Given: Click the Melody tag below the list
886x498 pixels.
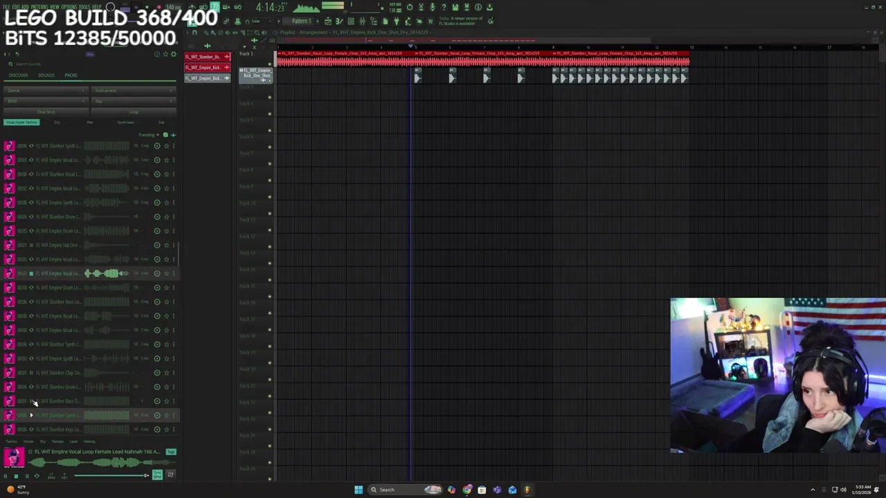Looking at the screenshot, I should pyautogui.click(x=89, y=441).
